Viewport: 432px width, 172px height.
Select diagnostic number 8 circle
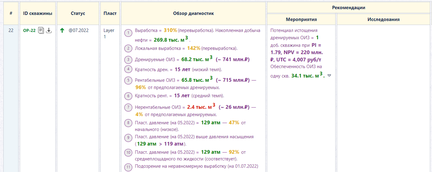click(x=128, y=123)
